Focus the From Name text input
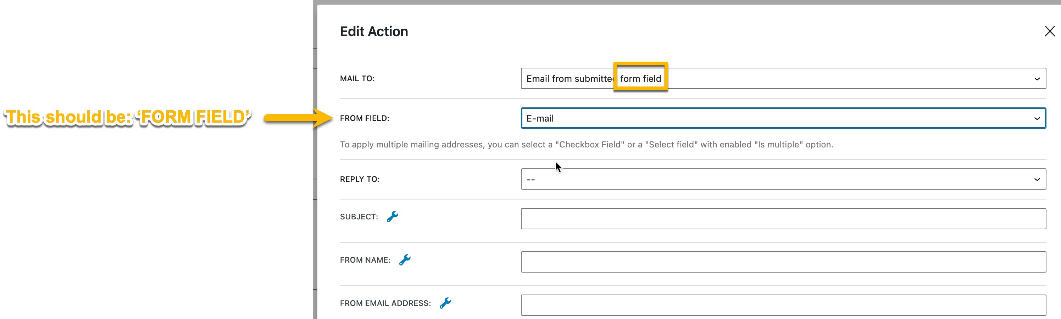 point(783,262)
